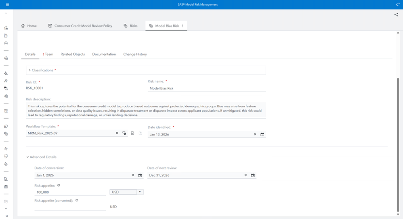Show help for Risk appetite (converted)
Screen dimensions: 403x219
tap(77, 200)
